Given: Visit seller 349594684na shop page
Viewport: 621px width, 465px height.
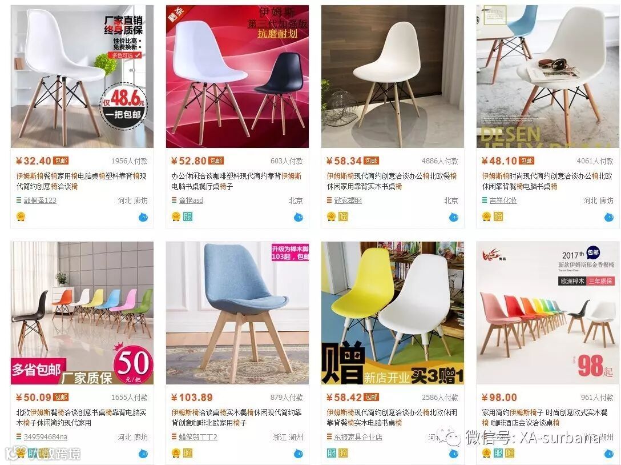Looking at the screenshot, I should coord(45,436).
